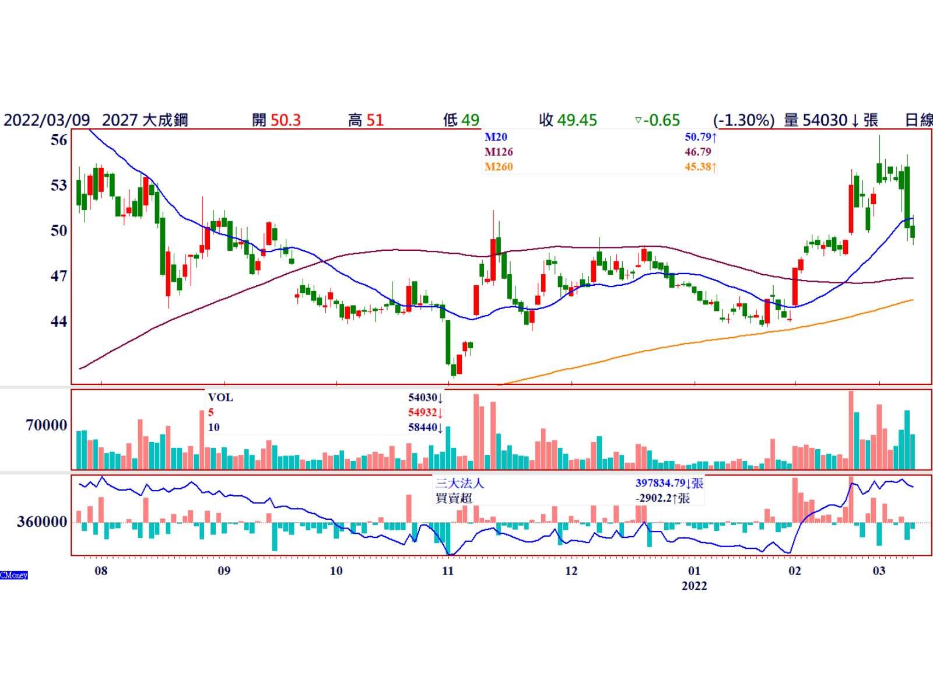Click the 02 month marker on time axis
The height and width of the screenshot is (700, 933).
(795, 570)
